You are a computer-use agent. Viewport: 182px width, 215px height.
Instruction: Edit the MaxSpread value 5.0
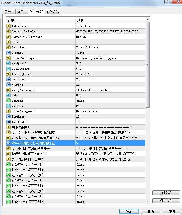pos(110,63)
